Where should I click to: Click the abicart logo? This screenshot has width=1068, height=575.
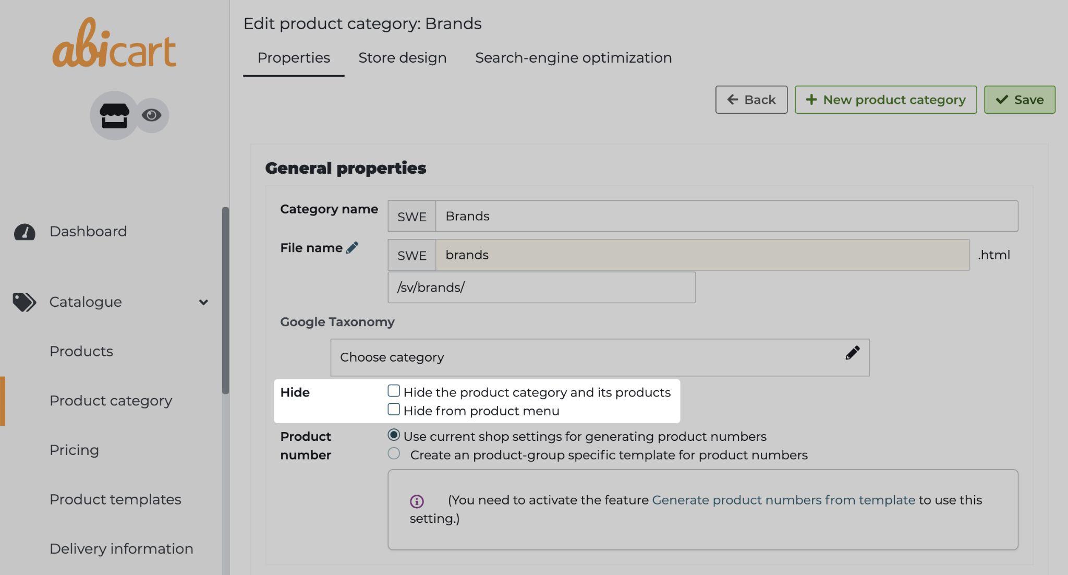[114, 44]
